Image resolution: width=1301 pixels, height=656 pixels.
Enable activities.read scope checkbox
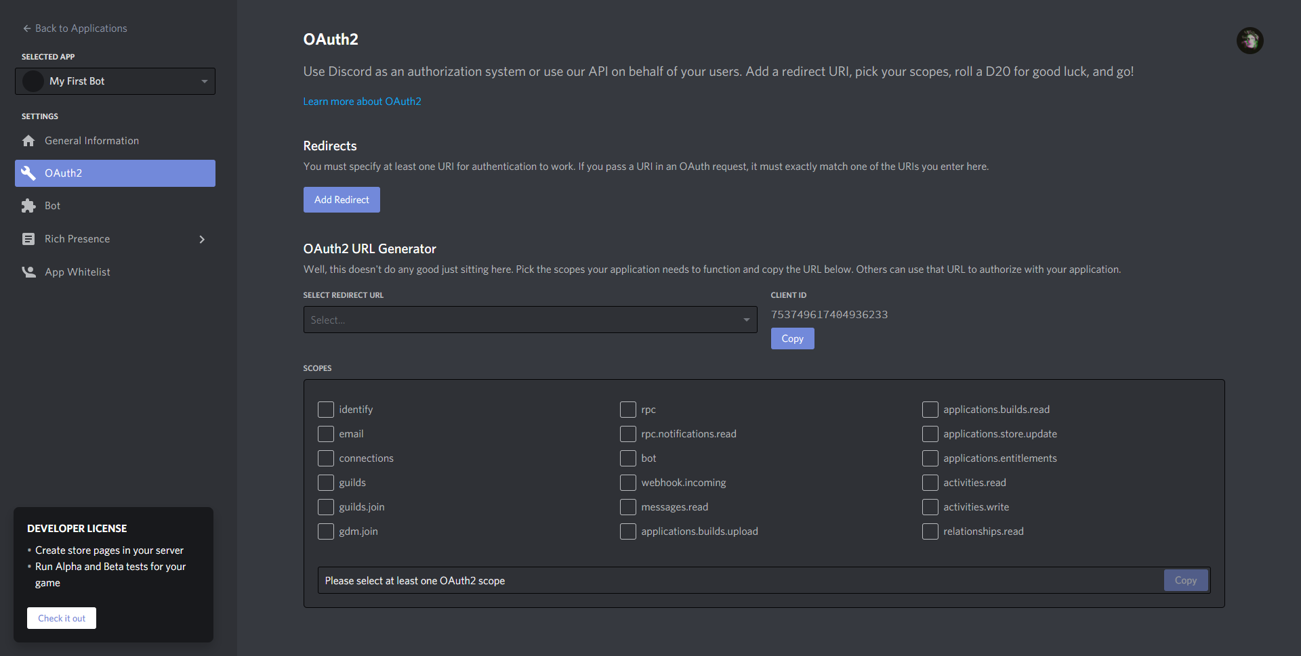[x=930, y=483]
